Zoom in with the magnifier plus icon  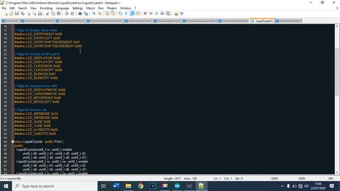coord(93,13)
